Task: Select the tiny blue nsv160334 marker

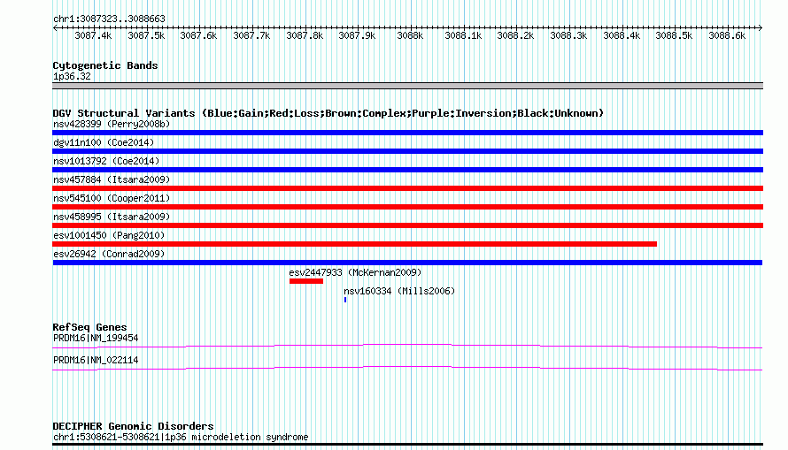Action: tap(345, 300)
